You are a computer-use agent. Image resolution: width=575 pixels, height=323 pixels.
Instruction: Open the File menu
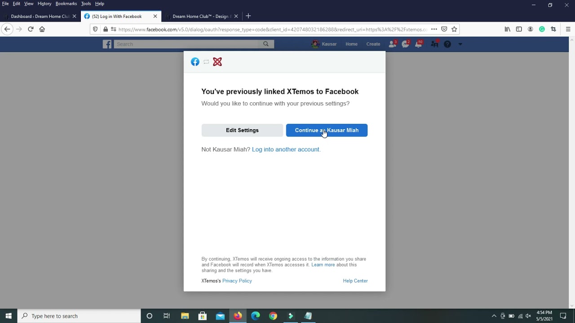coord(5,4)
